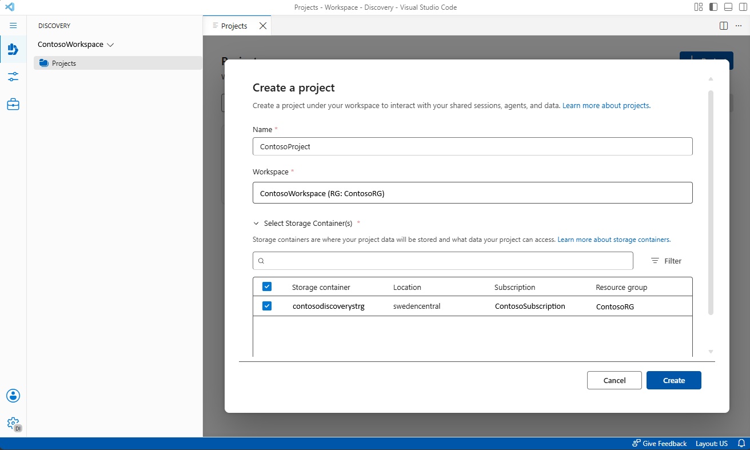Focus the storage container search field
This screenshot has width=750, height=450.
click(443, 261)
